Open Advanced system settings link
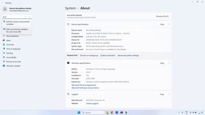The height and width of the screenshot is (115, 205). (x=128, y=56)
